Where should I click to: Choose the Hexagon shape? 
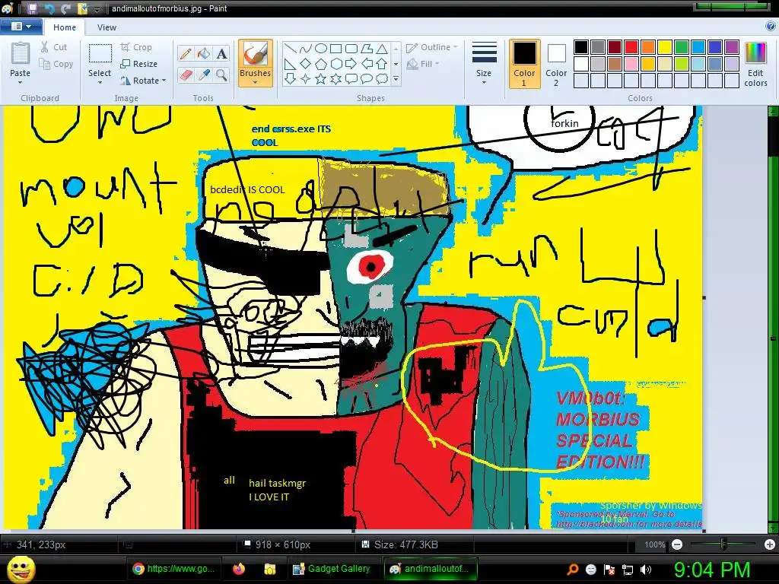336,64
